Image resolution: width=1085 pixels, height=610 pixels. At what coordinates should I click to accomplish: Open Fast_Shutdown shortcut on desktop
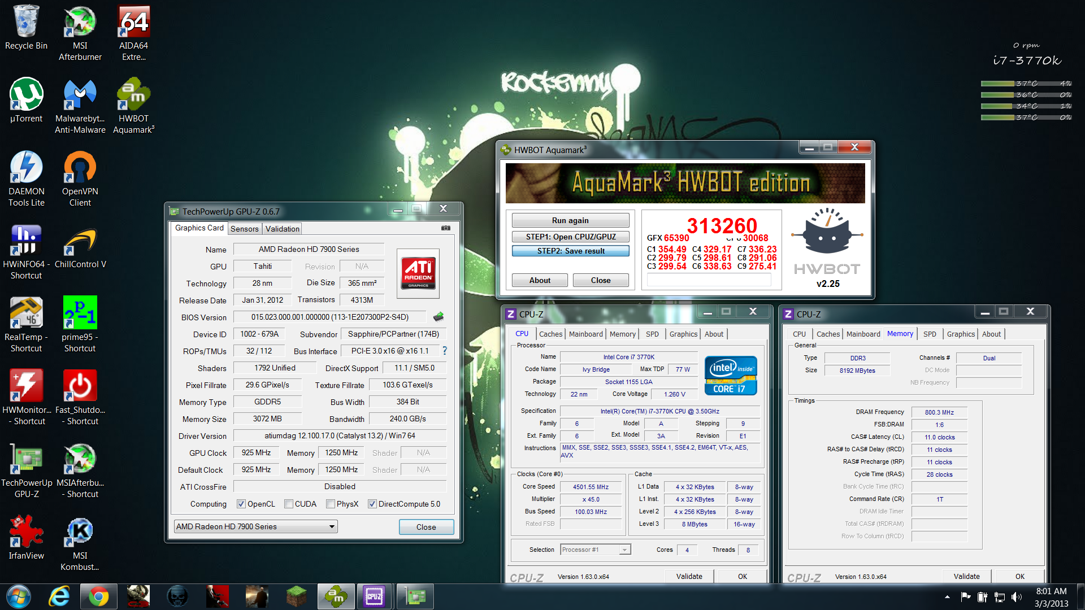80,398
